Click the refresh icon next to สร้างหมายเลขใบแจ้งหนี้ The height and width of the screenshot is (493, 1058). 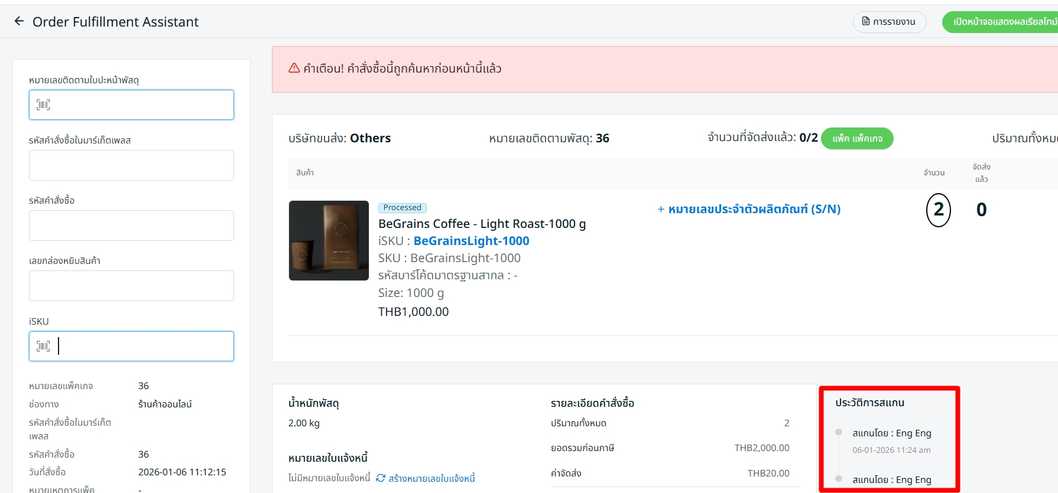click(381, 478)
